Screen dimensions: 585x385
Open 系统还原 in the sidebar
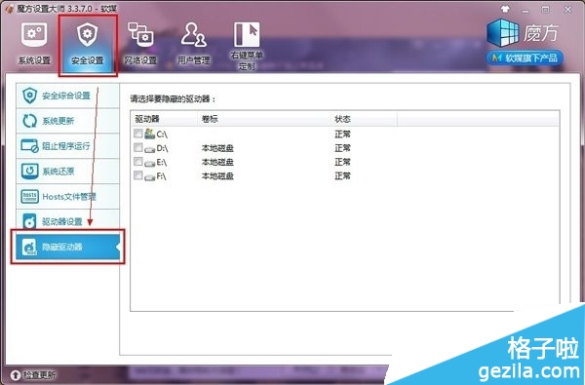tap(67, 172)
